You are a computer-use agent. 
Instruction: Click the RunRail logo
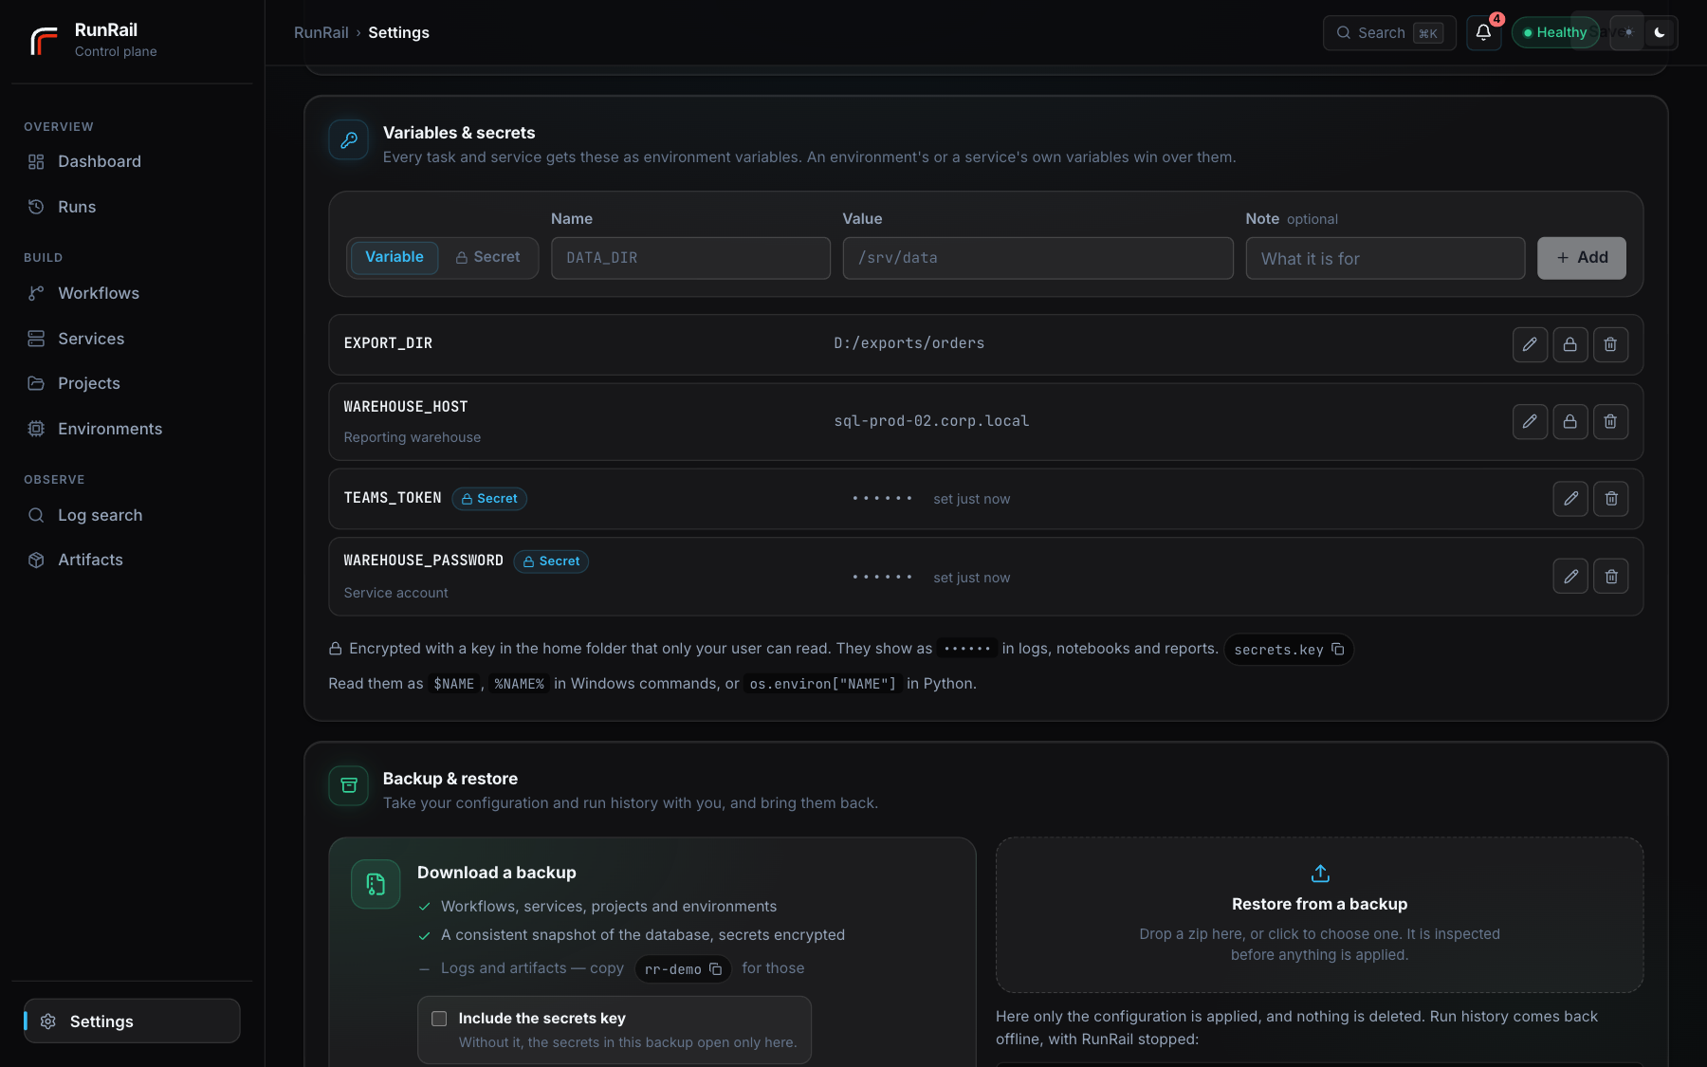44,40
